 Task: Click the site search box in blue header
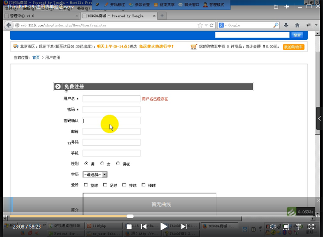(x=252, y=35)
